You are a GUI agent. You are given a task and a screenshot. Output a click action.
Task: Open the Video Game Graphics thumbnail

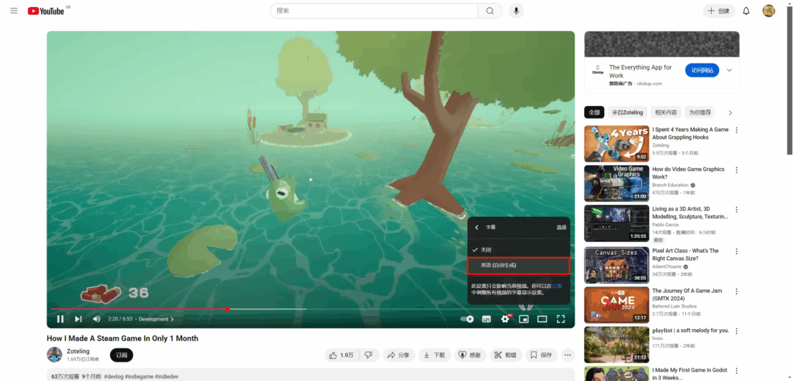[616, 184]
